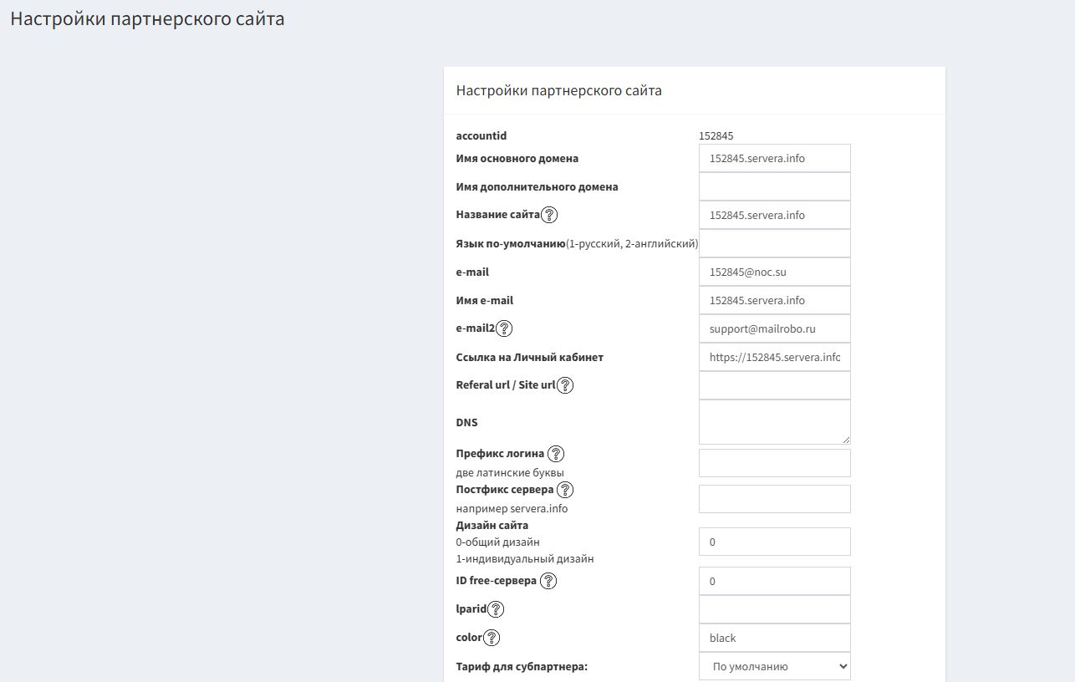The height and width of the screenshot is (682, 1075).
Task: Click help icon next to Название сайта
Action: (x=549, y=215)
